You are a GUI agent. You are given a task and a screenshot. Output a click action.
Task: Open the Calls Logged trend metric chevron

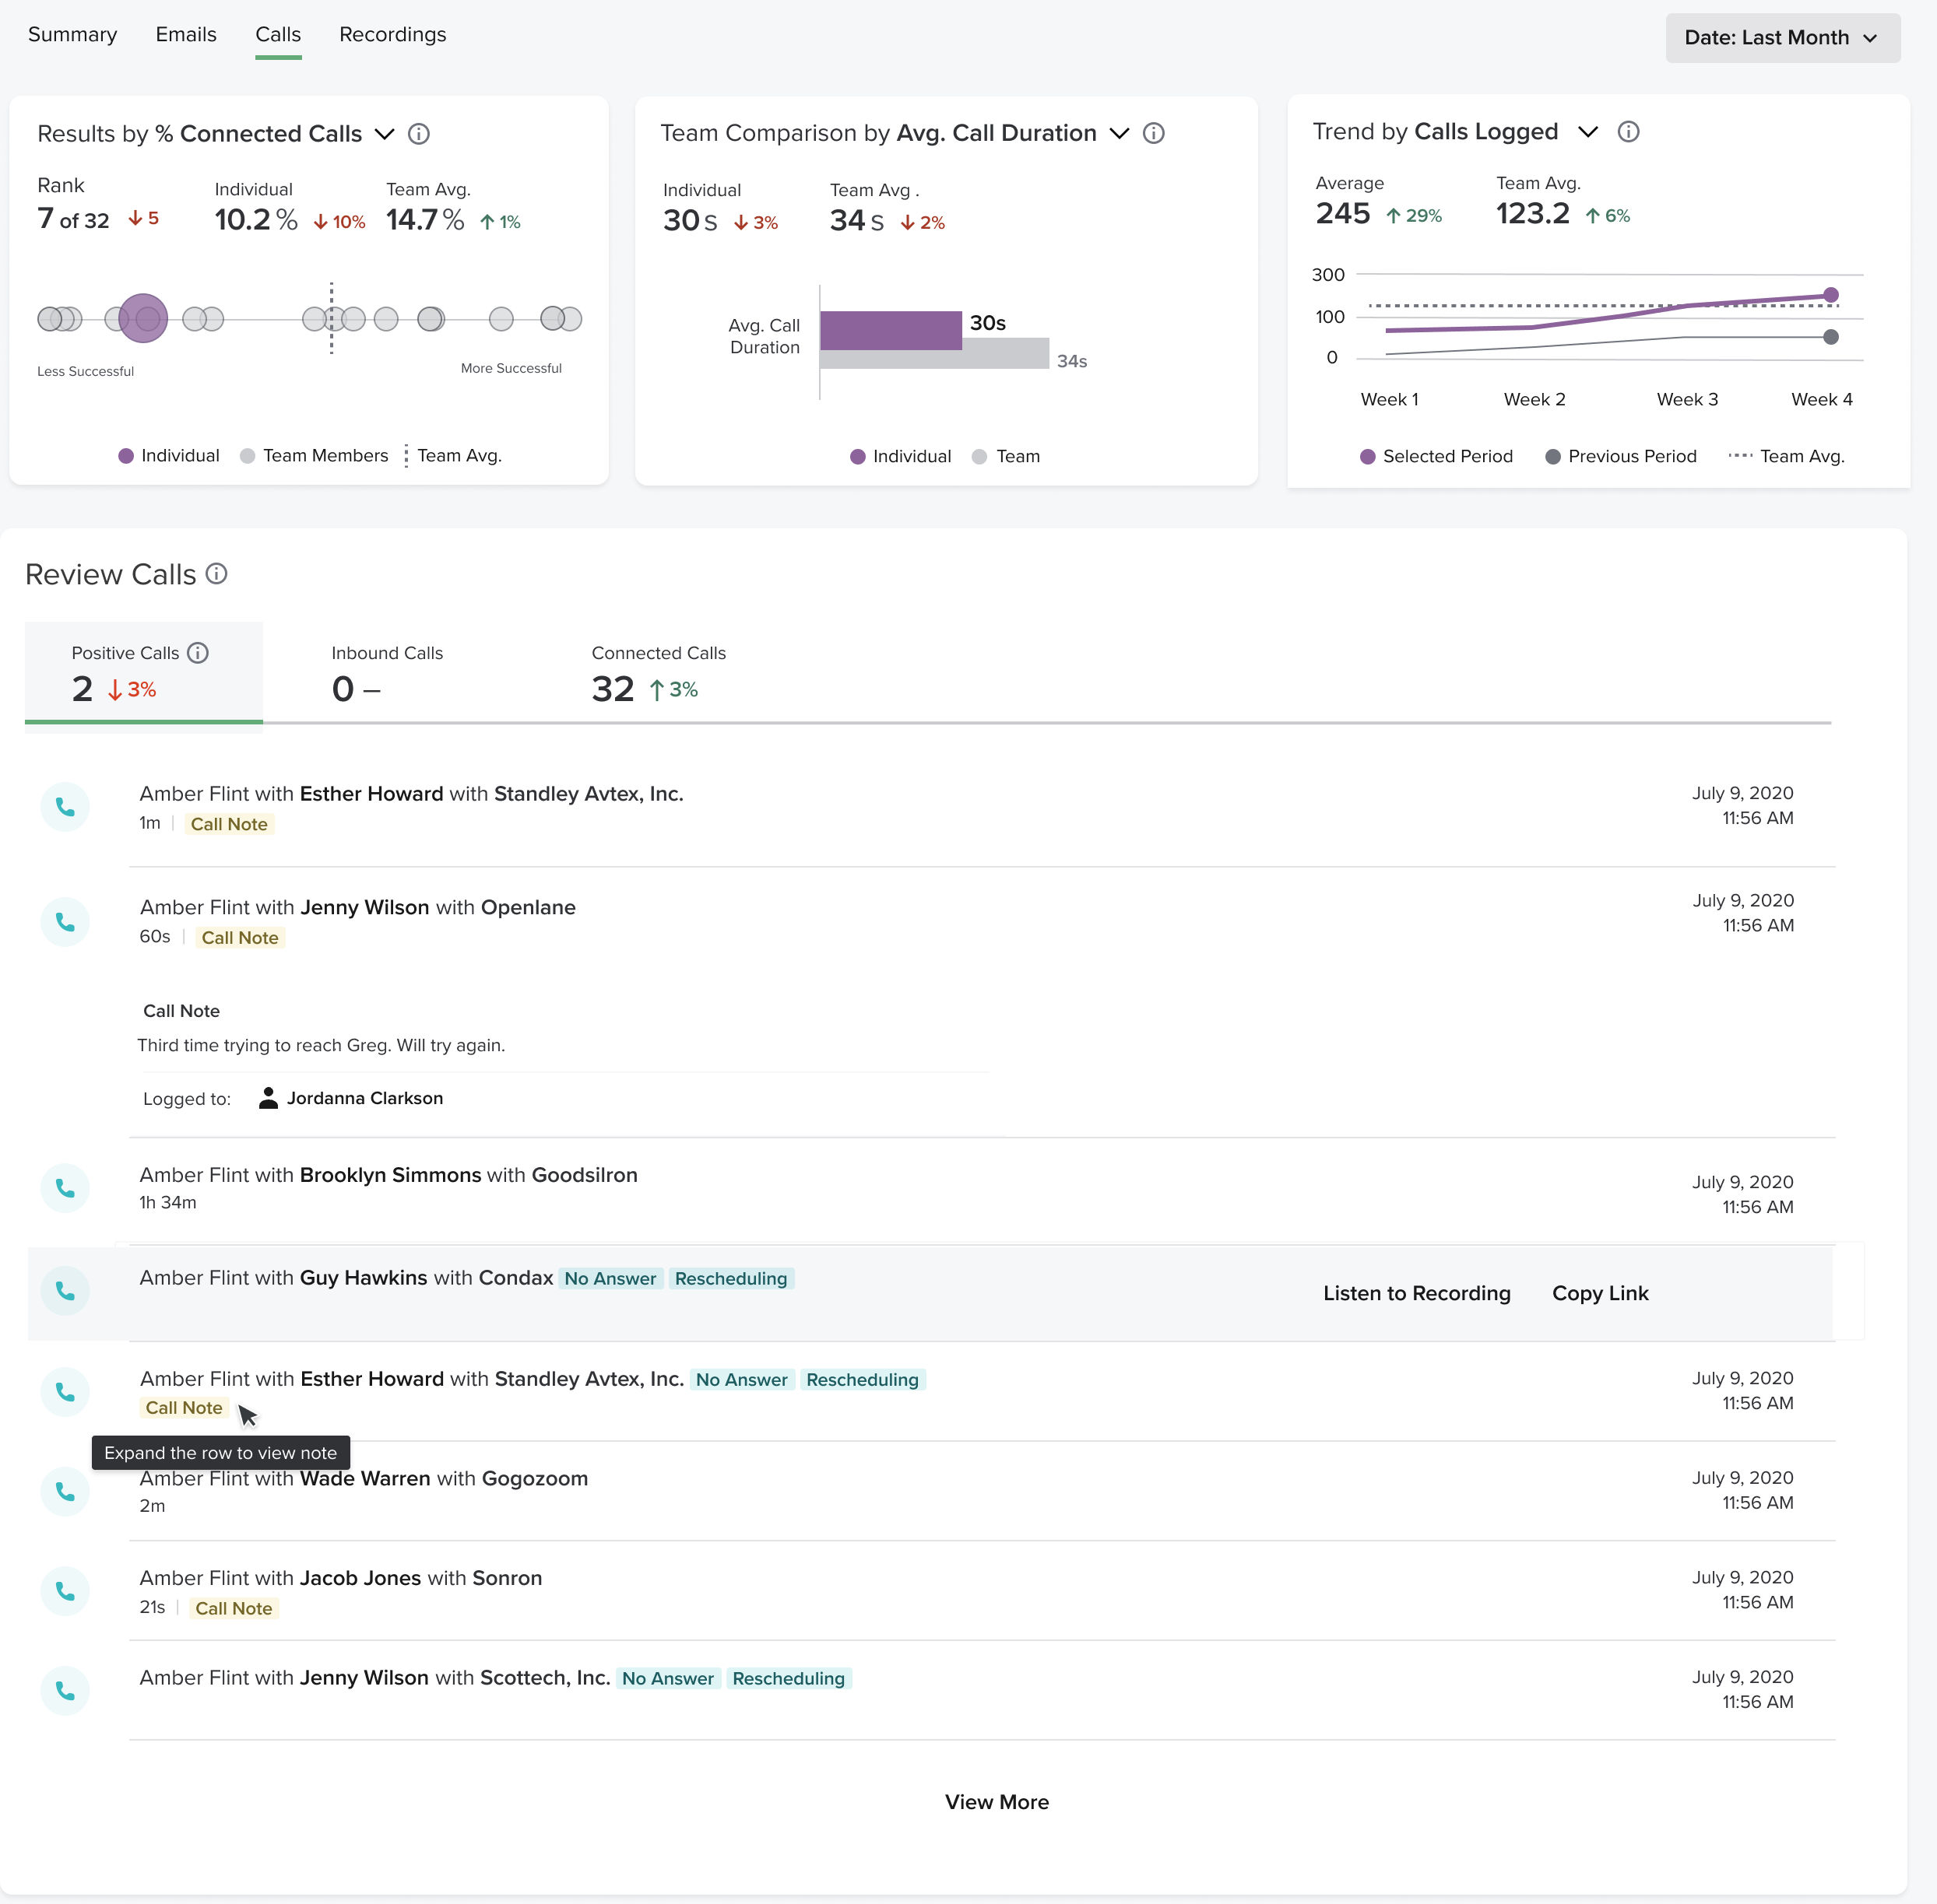coord(1587,132)
